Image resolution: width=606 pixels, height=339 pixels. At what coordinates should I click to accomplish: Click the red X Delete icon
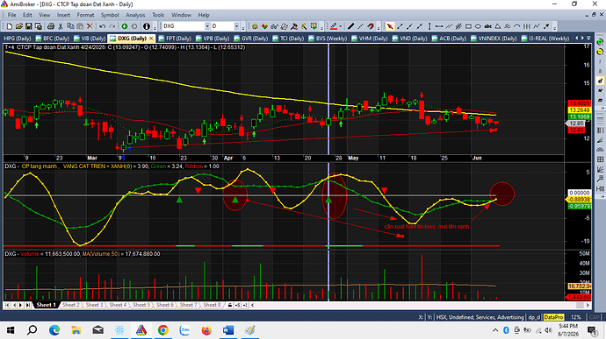click(x=90, y=26)
